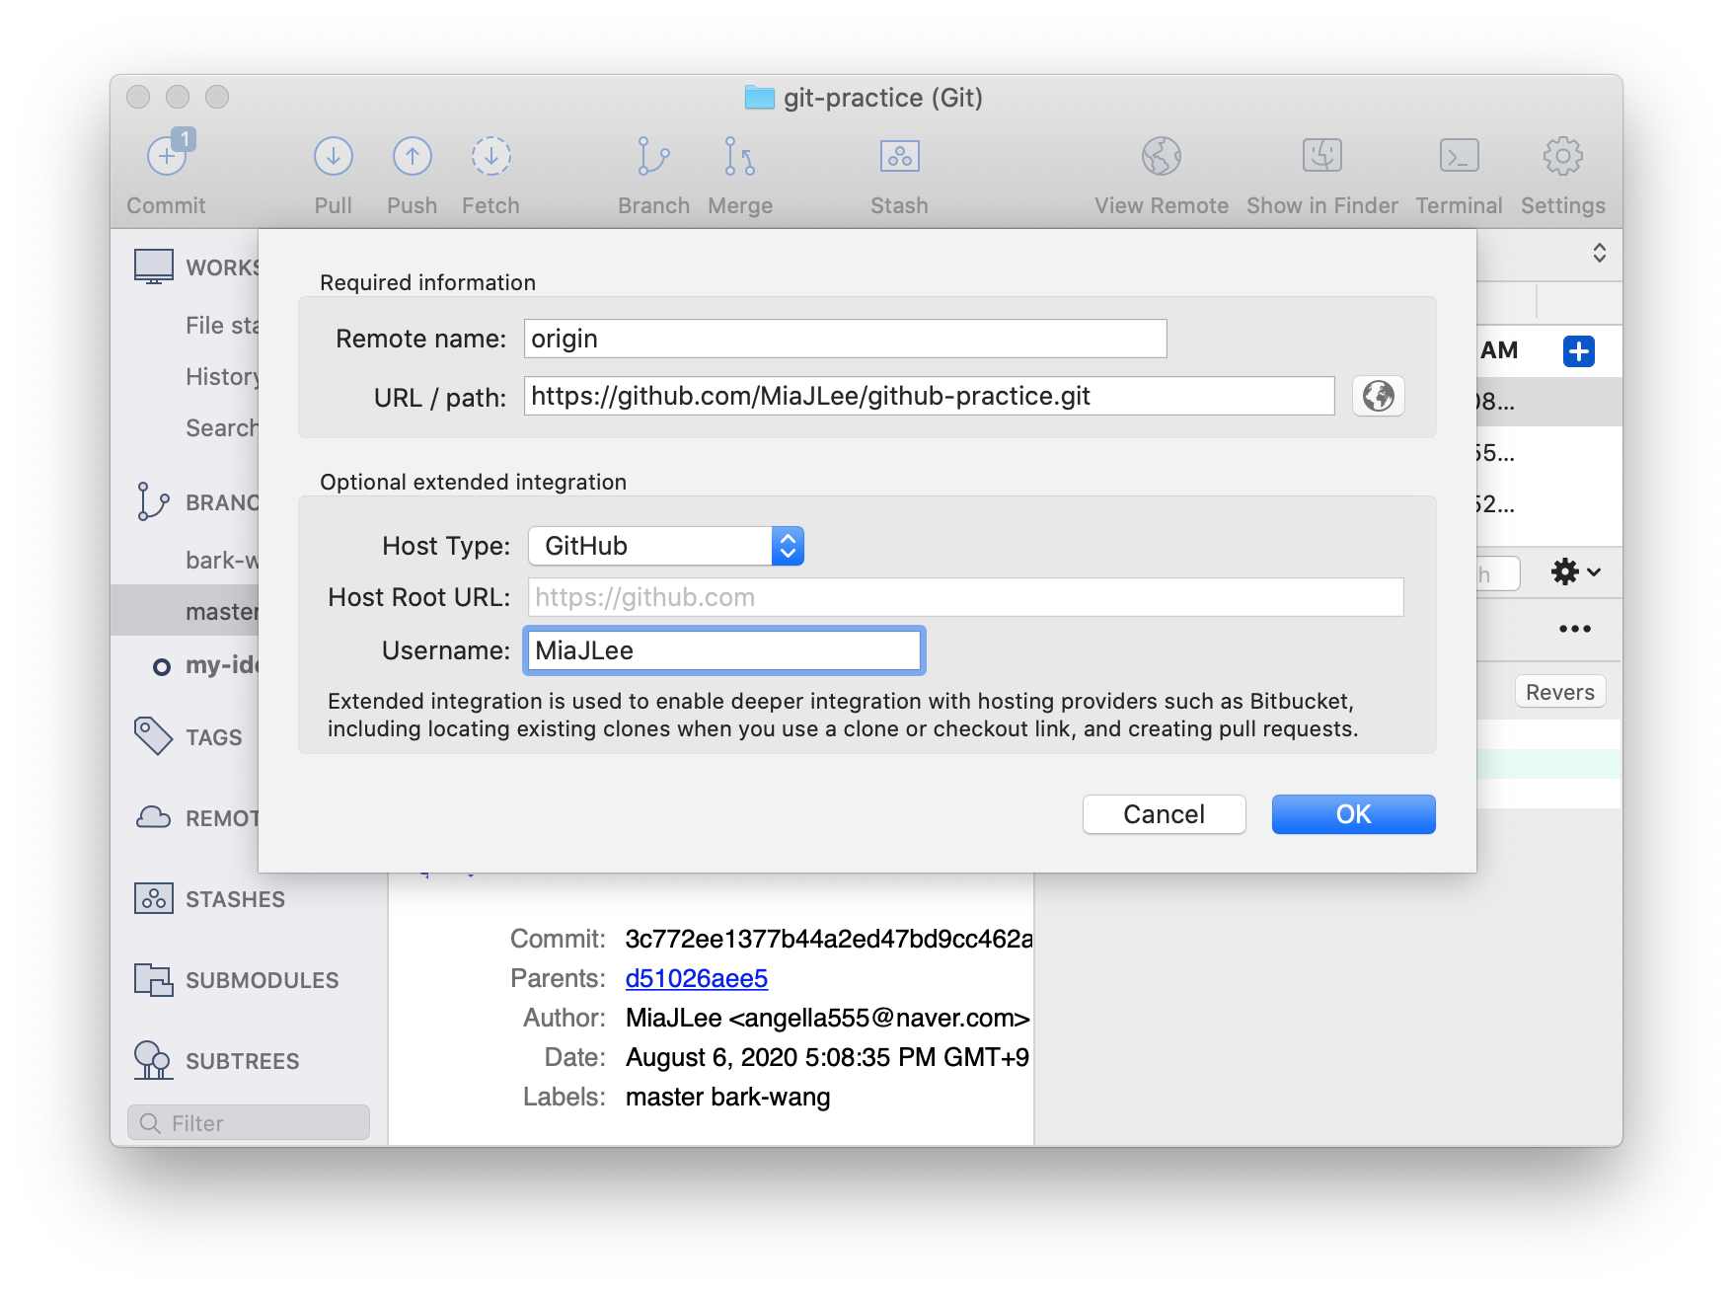Click the Merge toolbar icon
The width and height of the screenshot is (1733, 1293).
point(740,156)
